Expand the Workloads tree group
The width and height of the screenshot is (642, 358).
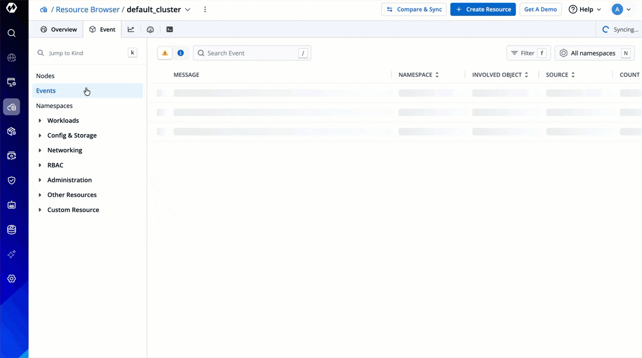point(40,121)
